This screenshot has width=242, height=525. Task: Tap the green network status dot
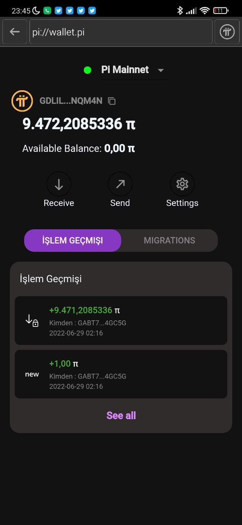pyautogui.click(x=87, y=70)
